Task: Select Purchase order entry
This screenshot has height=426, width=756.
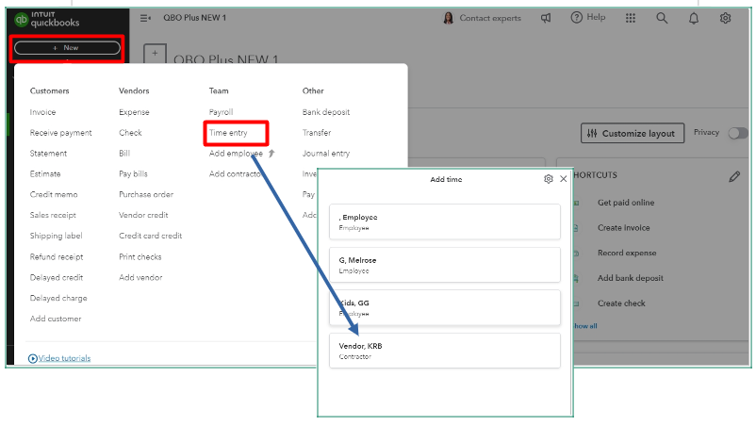Action: [146, 195]
